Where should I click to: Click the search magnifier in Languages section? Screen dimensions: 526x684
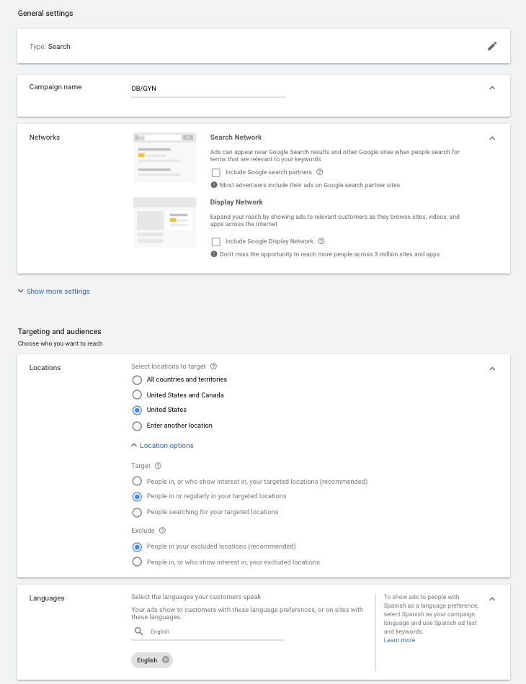[x=139, y=631]
